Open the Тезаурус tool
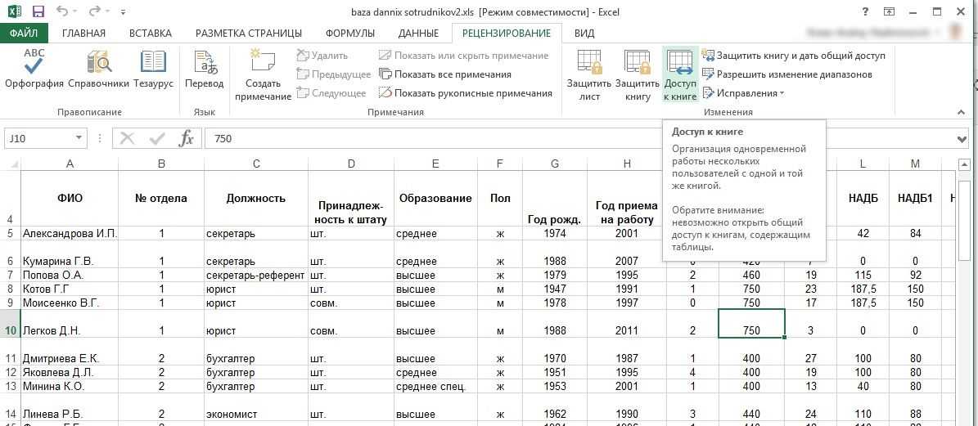 [x=153, y=69]
